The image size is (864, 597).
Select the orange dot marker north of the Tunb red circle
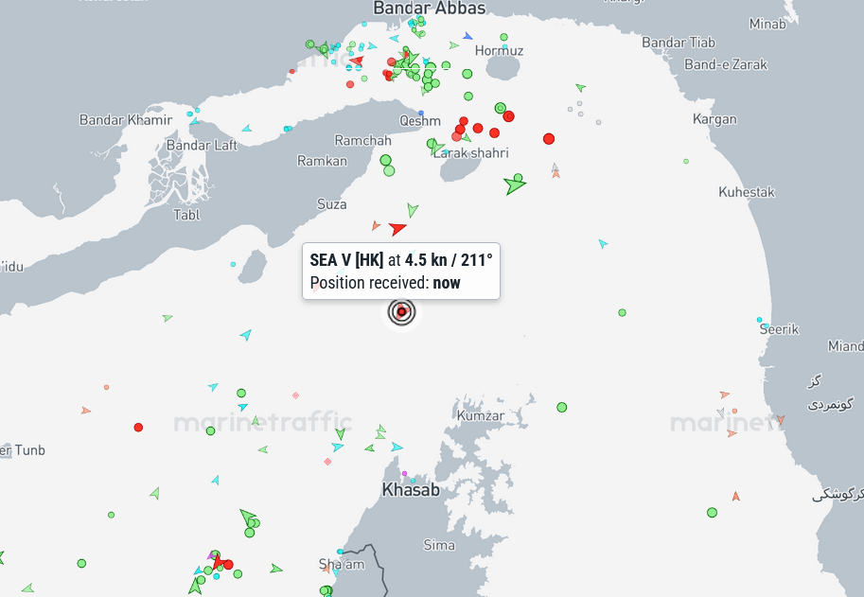pos(106,387)
